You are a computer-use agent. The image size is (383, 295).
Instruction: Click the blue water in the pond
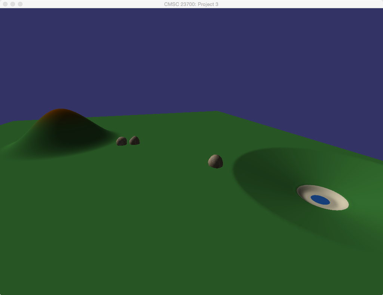(320, 200)
